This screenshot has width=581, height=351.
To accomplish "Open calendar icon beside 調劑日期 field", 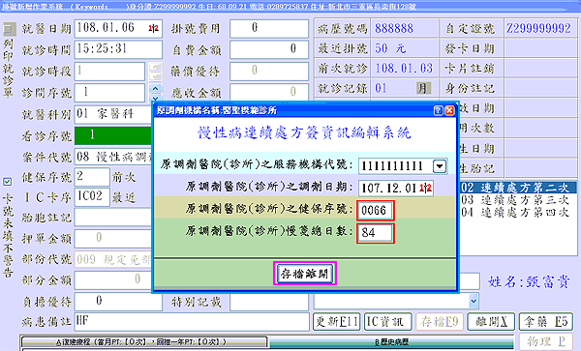I will 426,188.
